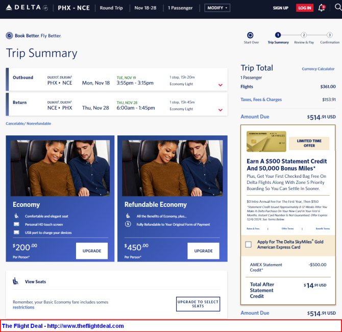342x332 pixels.
Task: Click the SkyMiles gold card image
Action: [266, 141]
